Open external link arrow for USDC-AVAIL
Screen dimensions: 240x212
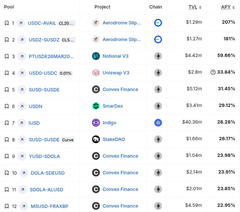[21, 23]
